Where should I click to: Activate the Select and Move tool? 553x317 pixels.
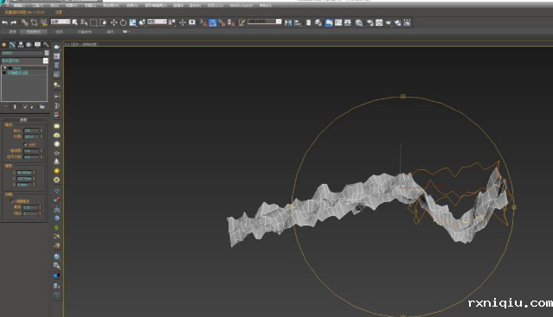pyautogui.click(x=113, y=22)
